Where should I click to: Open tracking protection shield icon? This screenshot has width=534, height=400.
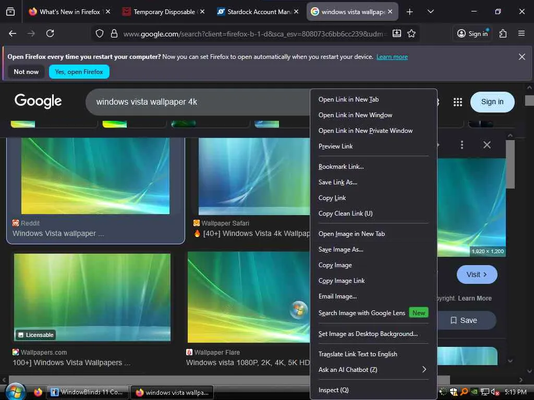click(99, 33)
